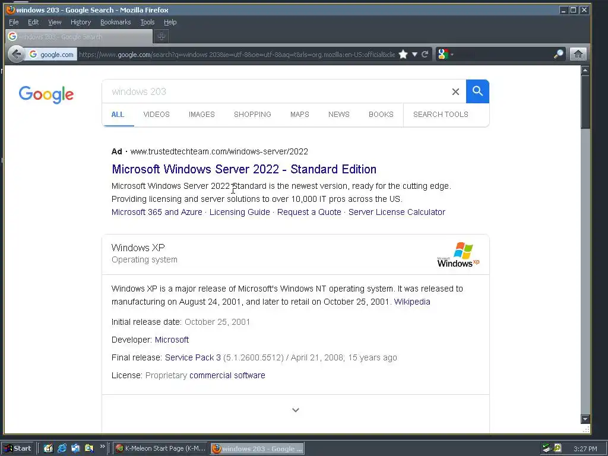Open the 'Request a Quote' sitelink
Image resolution: width=608 pixels, height=456 pixels.
[x=309, y=212]
